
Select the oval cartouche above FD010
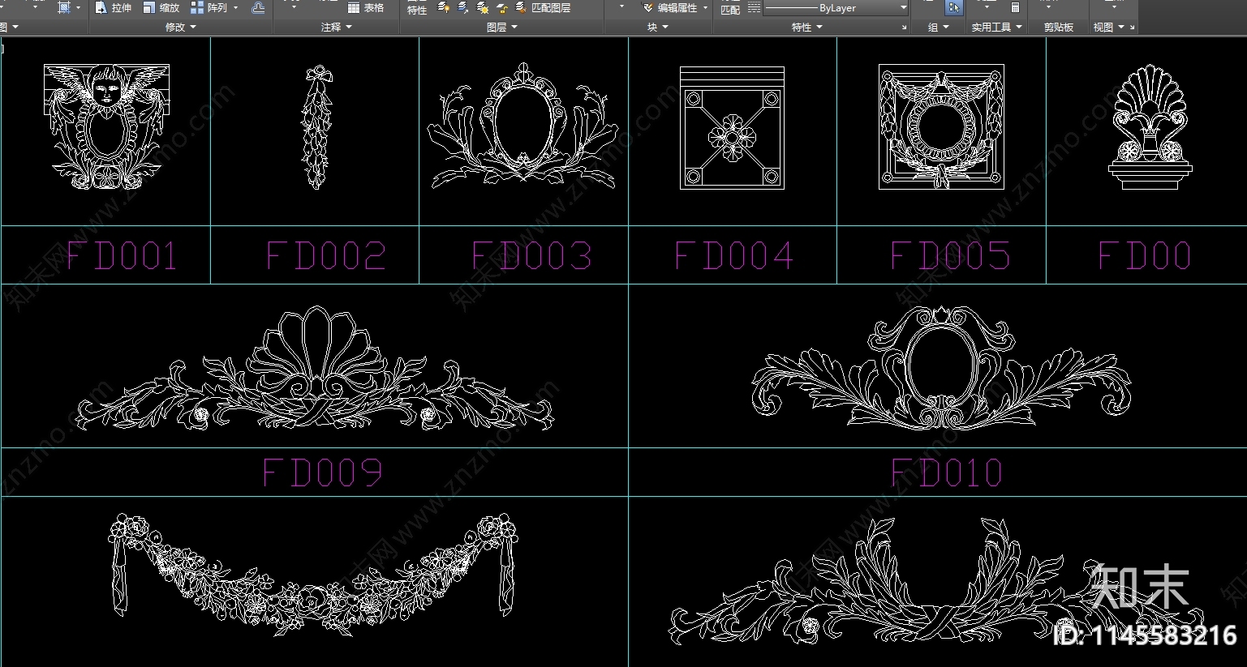point(941,367)
